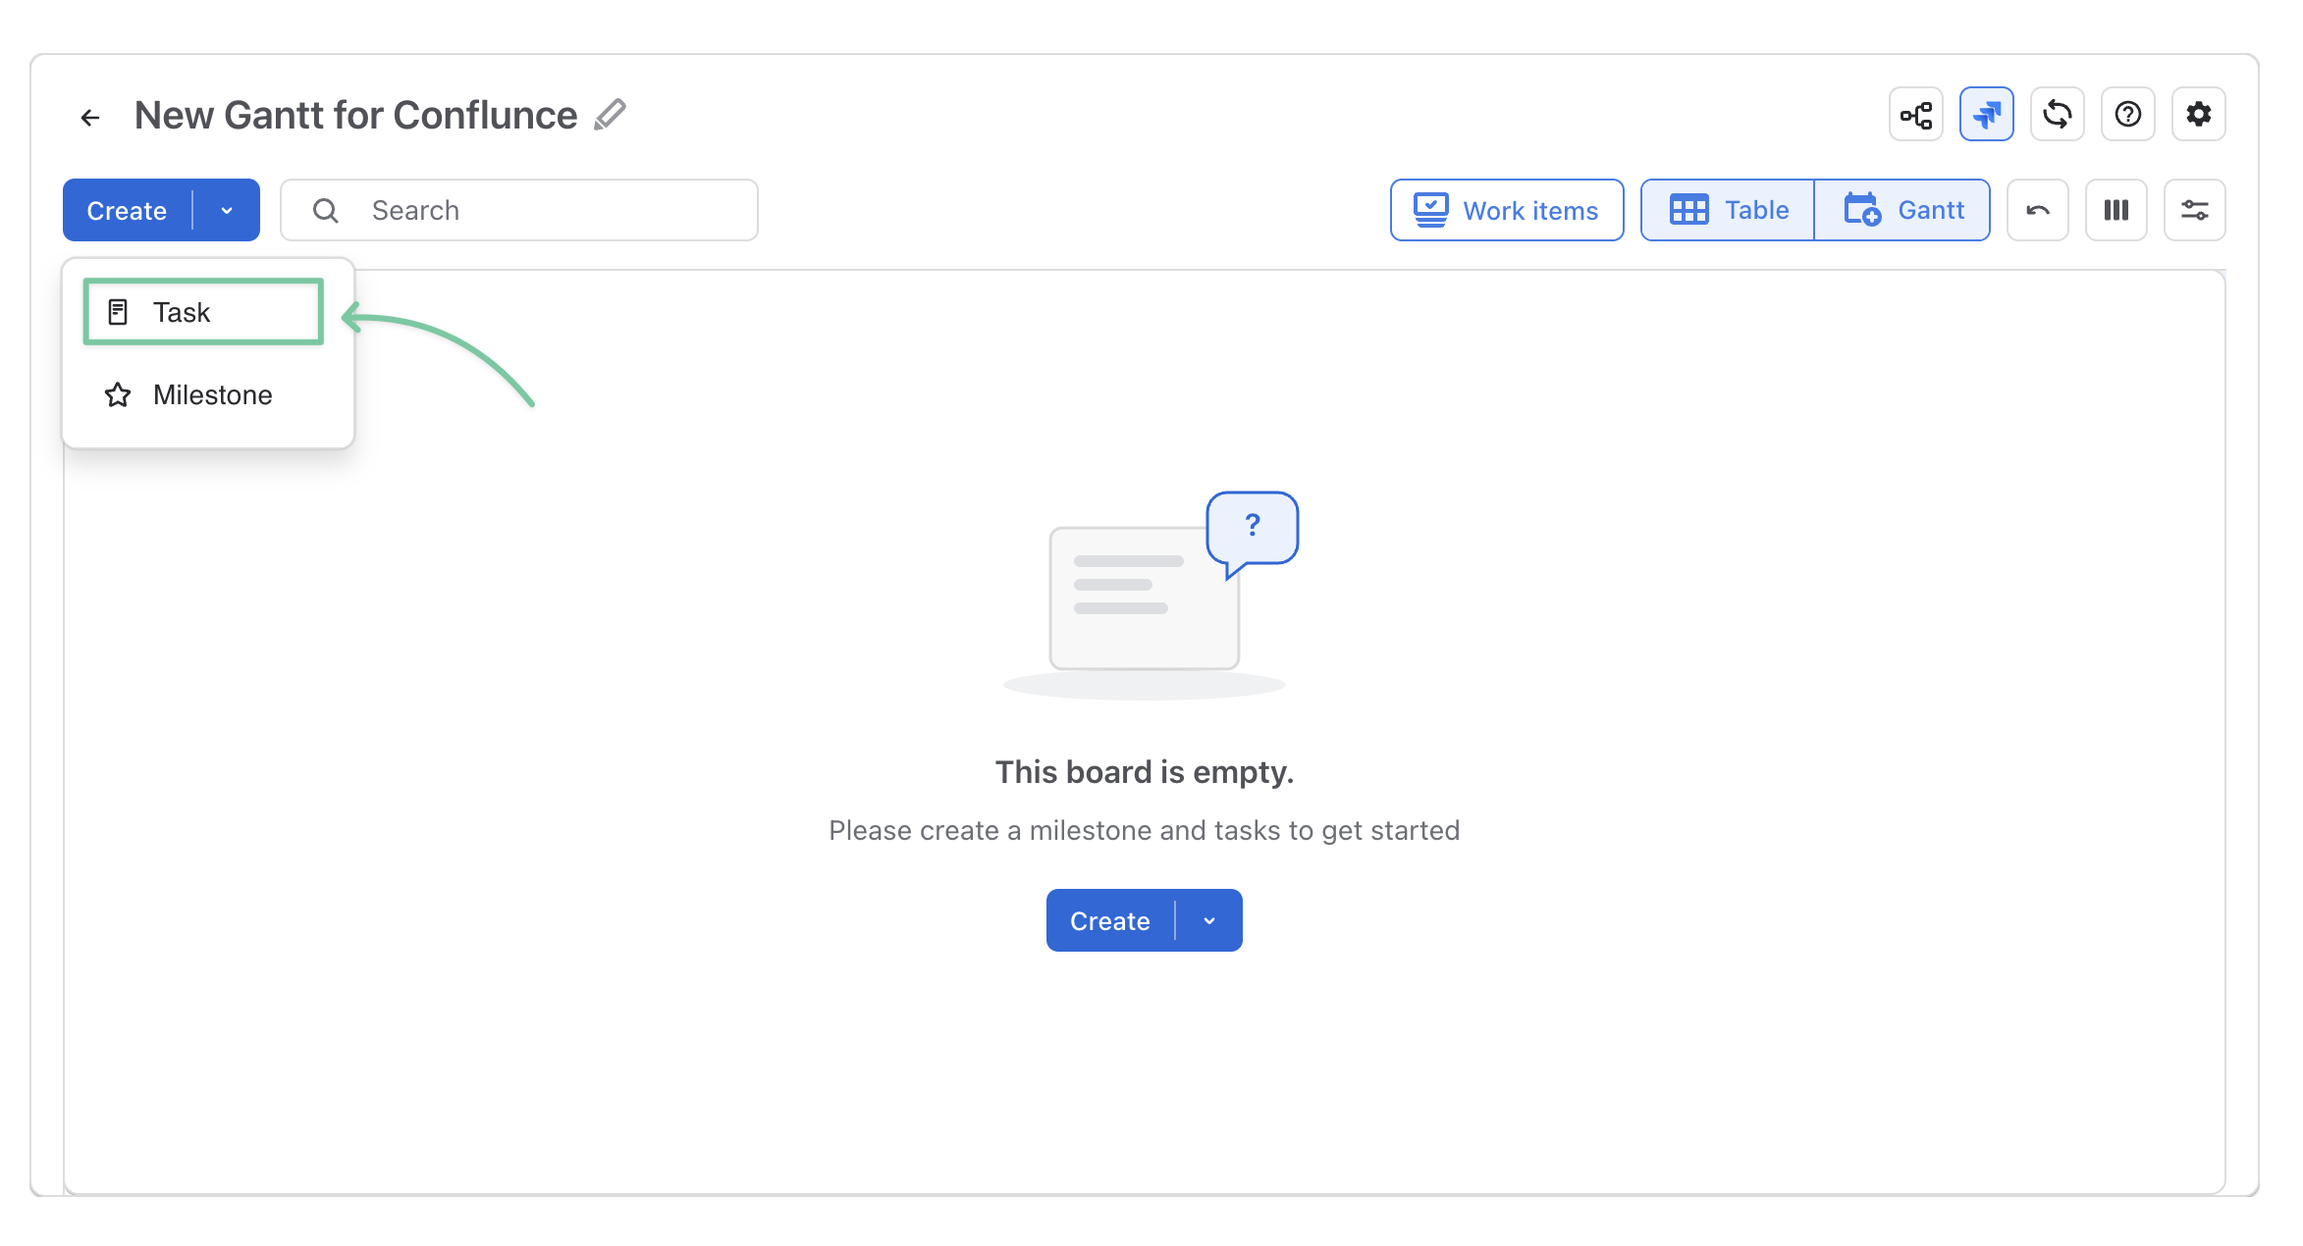Expand the top Create dropdown arrow

coord(227,210)
